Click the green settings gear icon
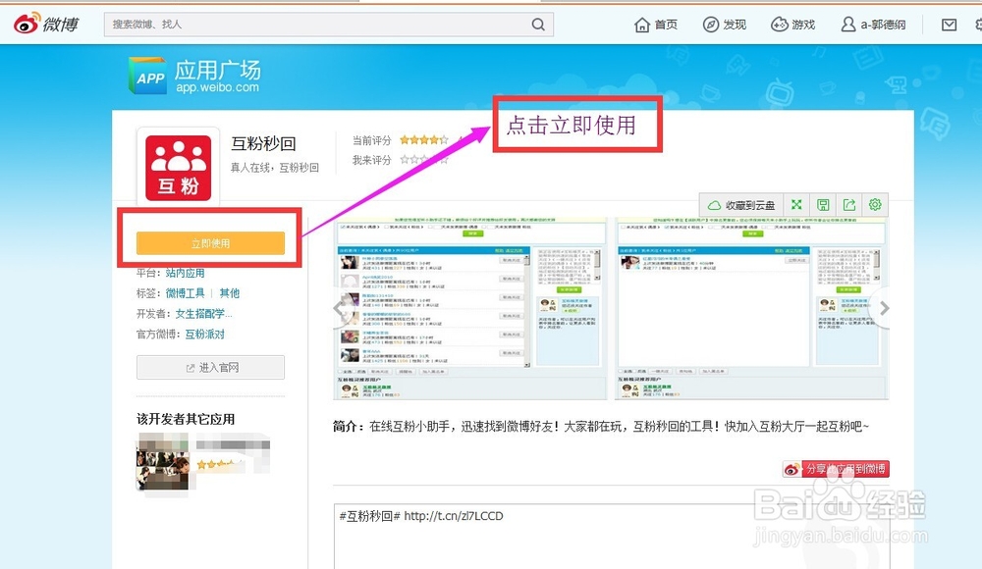This screenshot has width=982, height=569. coord(875,205)
